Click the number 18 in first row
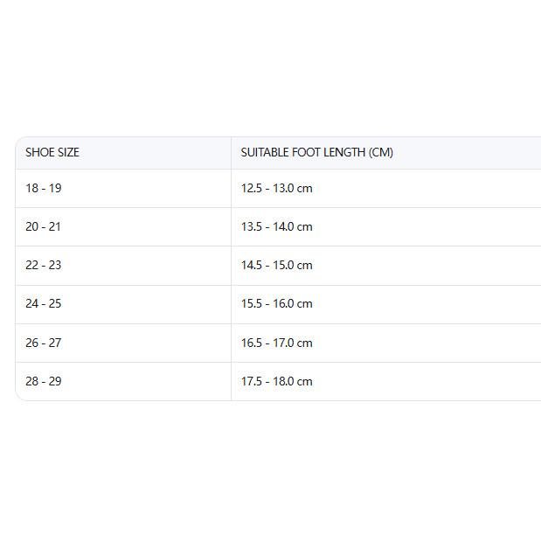This screenshot has width=541, height=541. (x=31, y=189)
